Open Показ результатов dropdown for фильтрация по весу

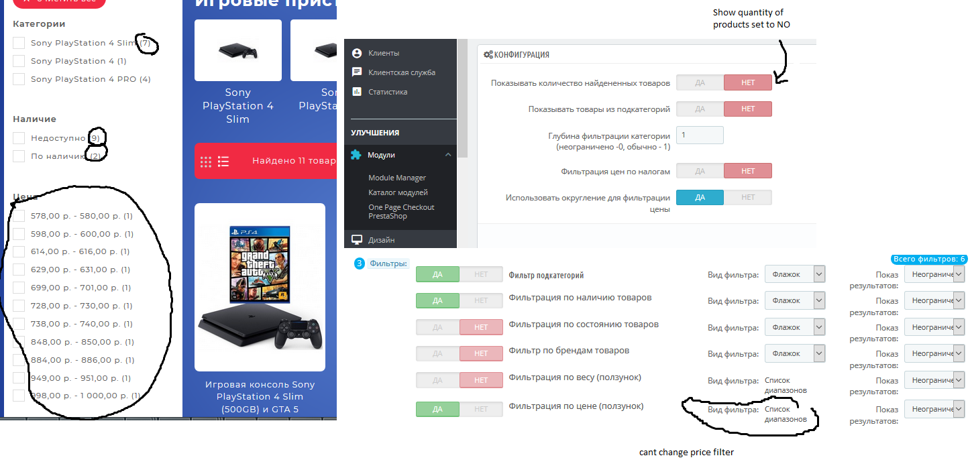point(934,380)
